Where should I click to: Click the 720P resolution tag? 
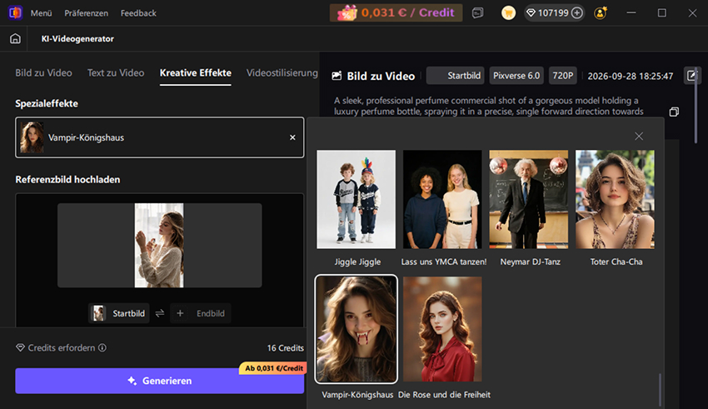click(x=563, y=76)
